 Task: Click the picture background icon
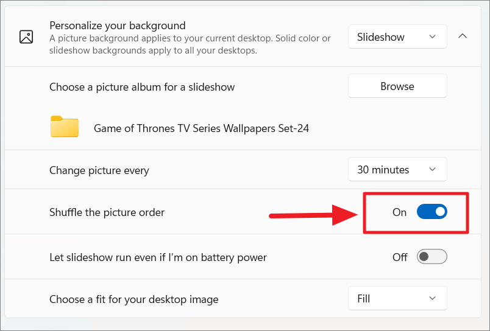click(x=26, y=37)
